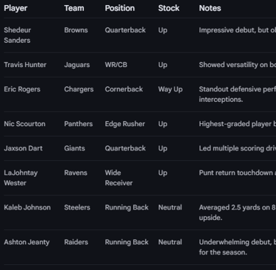Click Eric Rogers in the Player column

tap(22, 89)
